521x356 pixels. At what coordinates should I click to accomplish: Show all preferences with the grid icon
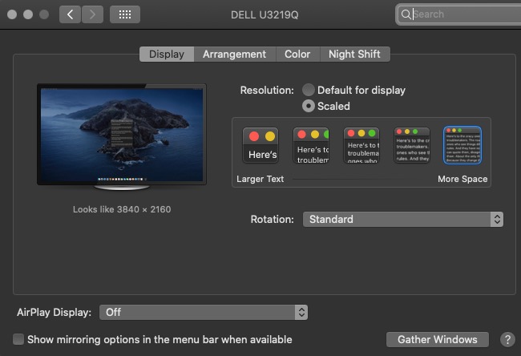125,14
